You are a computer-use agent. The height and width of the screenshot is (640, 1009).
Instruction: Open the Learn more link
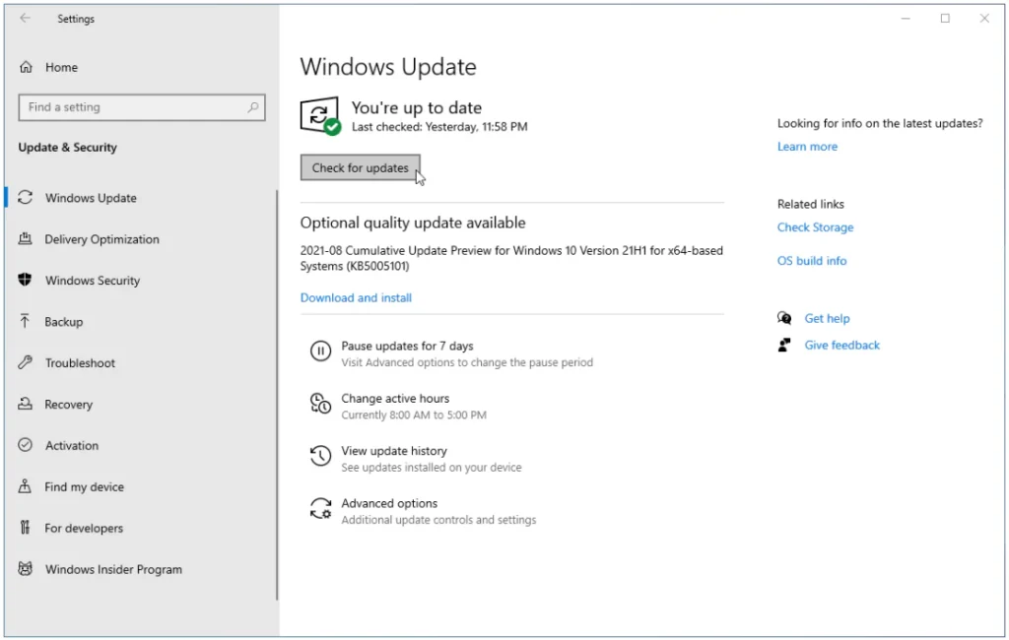(807, 147)
